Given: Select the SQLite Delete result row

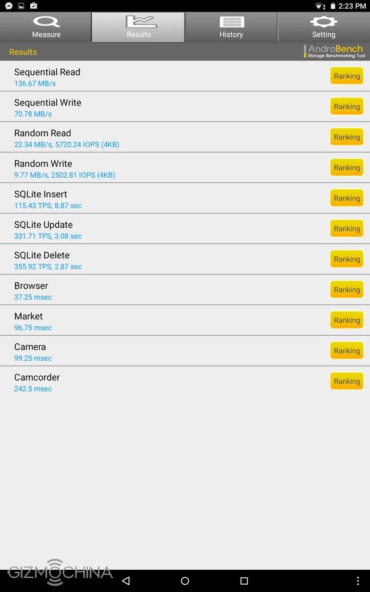Looking at the screenshot, I should tap(166, 260).
